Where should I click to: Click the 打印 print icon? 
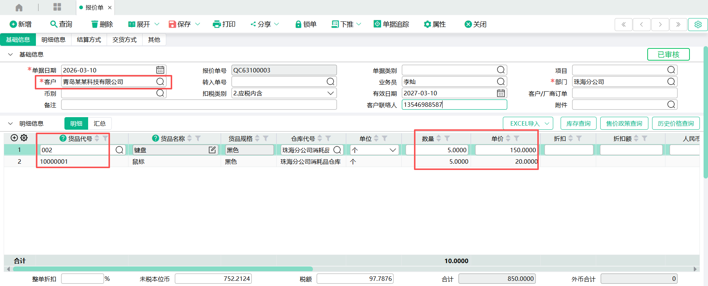point(217,24)
